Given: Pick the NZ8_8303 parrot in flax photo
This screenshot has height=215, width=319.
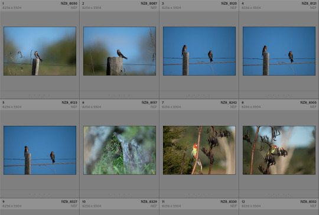Looking at the screenshot, I should (279, 150).
